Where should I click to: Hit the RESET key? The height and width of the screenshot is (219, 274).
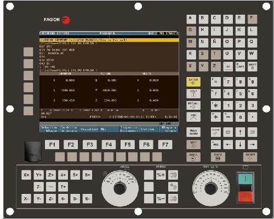(250, 157)
